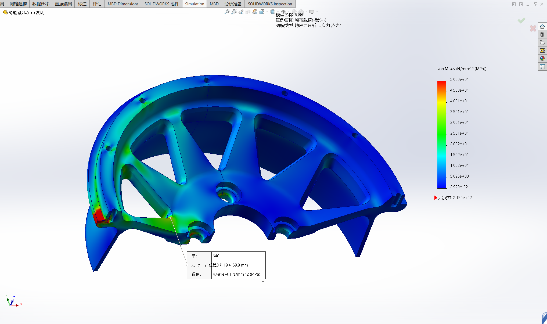Viewport: 547px width, 324px height.
Task: Switch to the Simulation tab
Action: (x=194, y=4)
